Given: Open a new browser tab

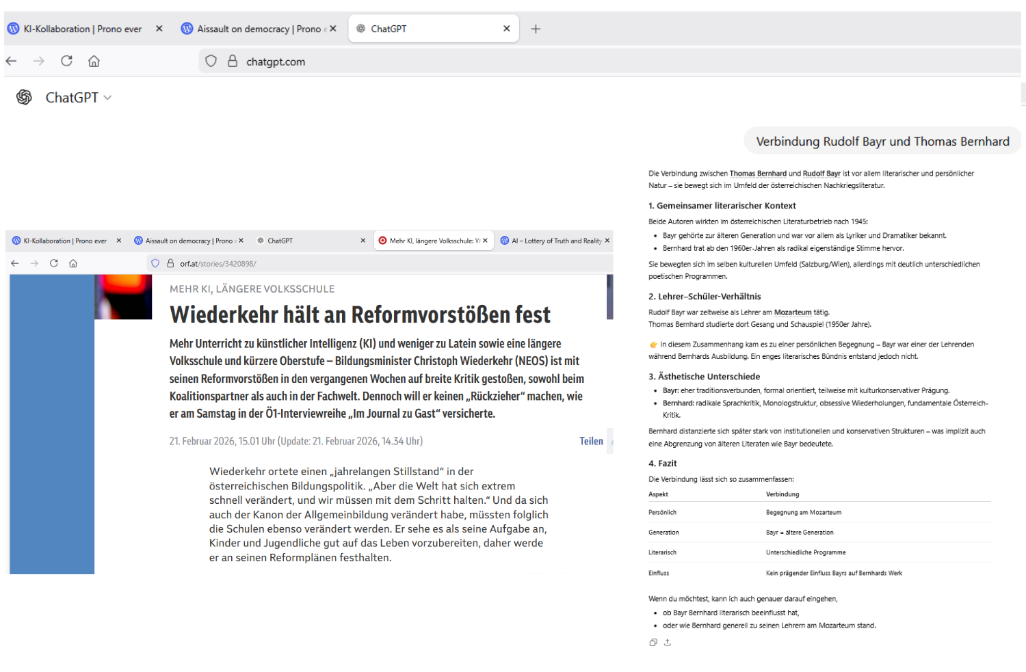Looking at the screenshot, I should coord(536,29).
